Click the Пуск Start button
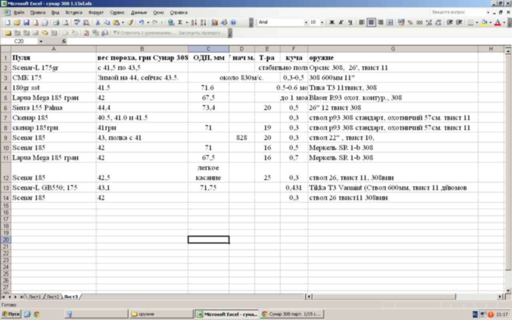 (x=11, y=314)
